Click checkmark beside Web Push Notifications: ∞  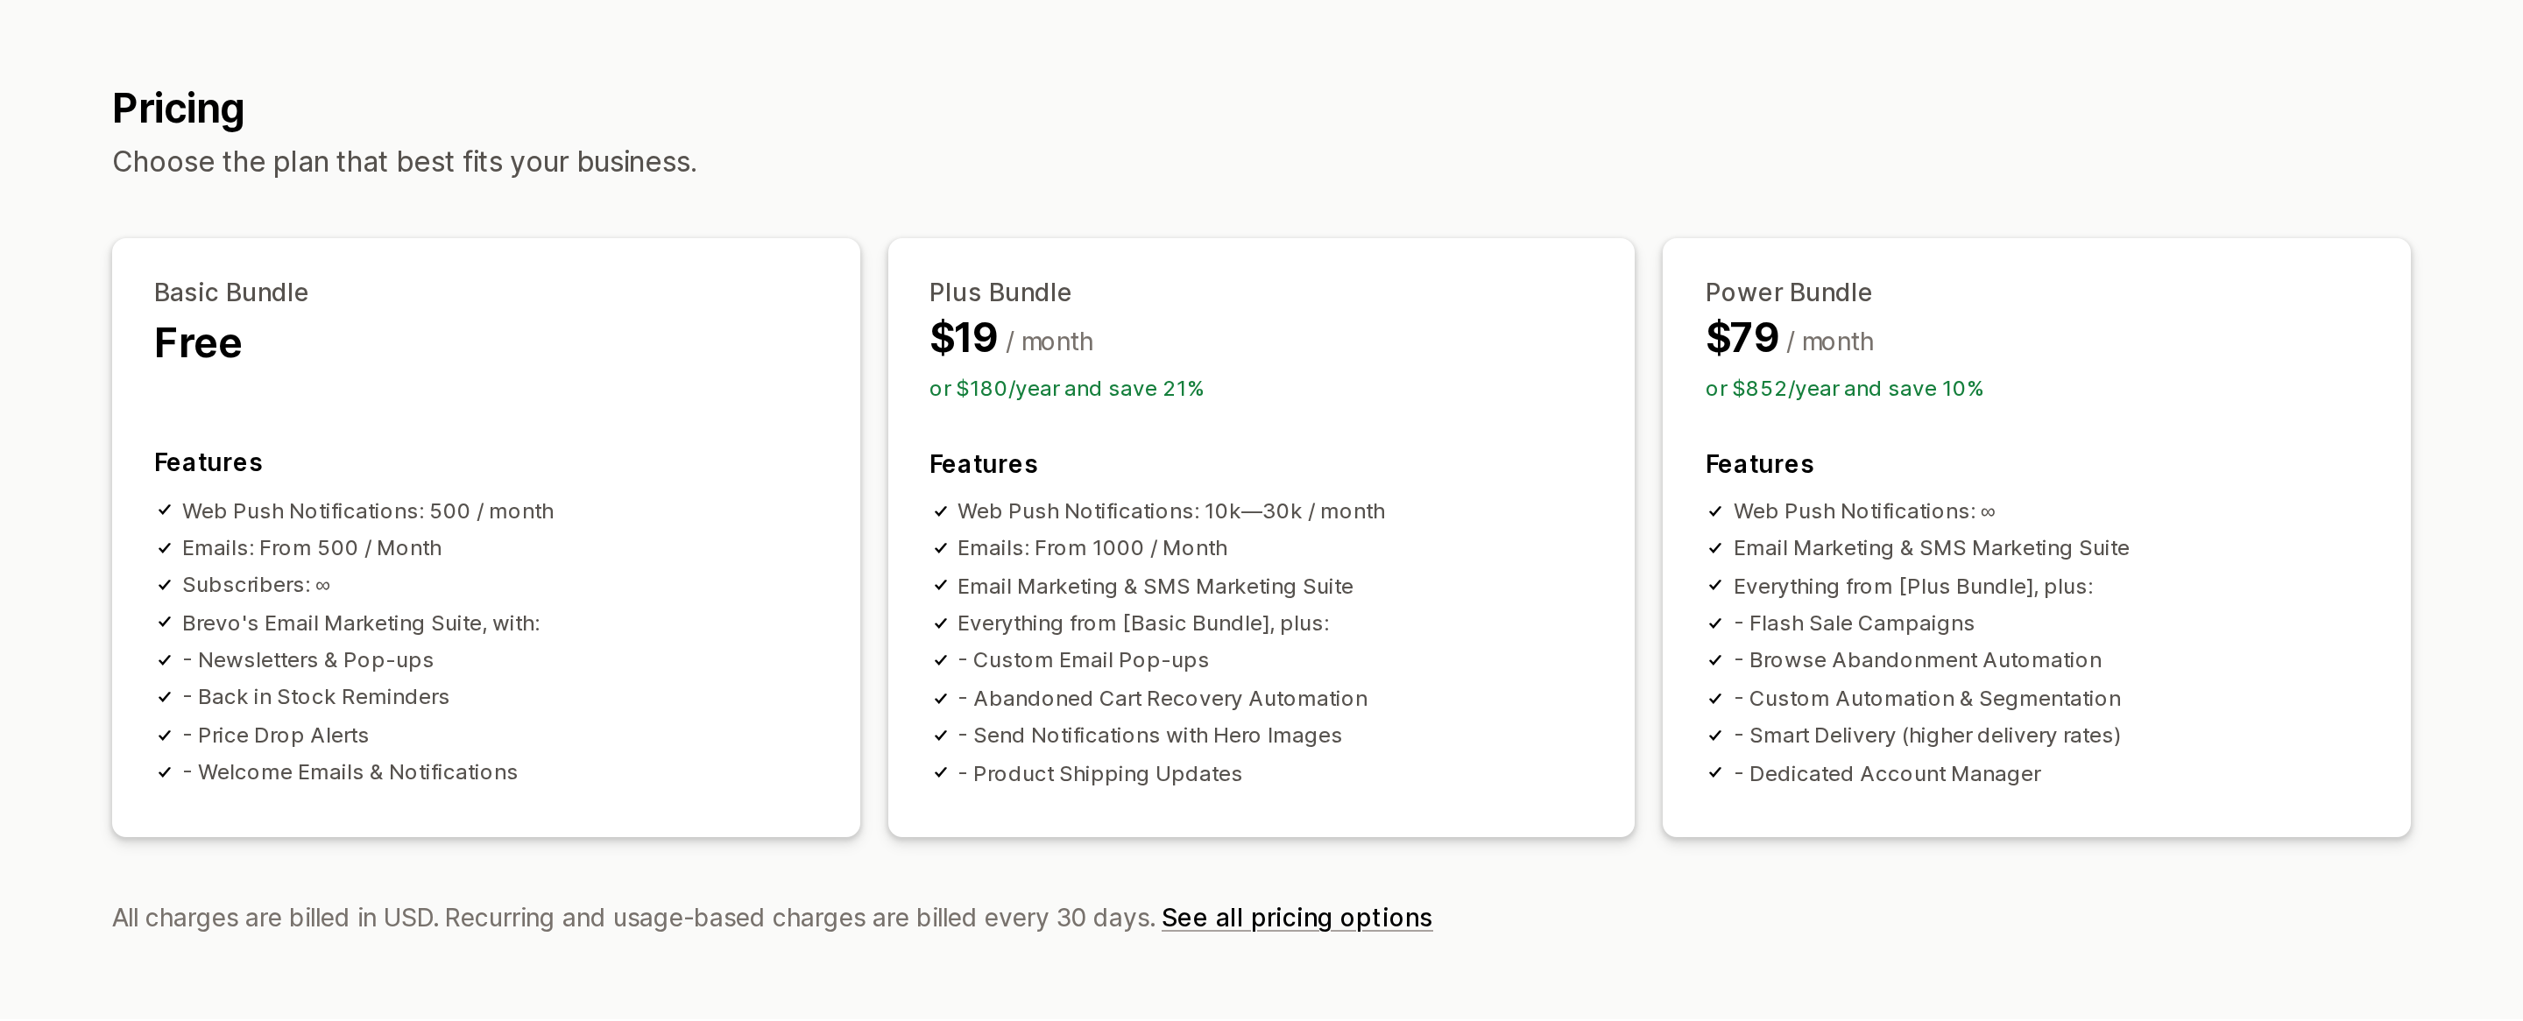pyautogui.click(x=1715, y=511)
